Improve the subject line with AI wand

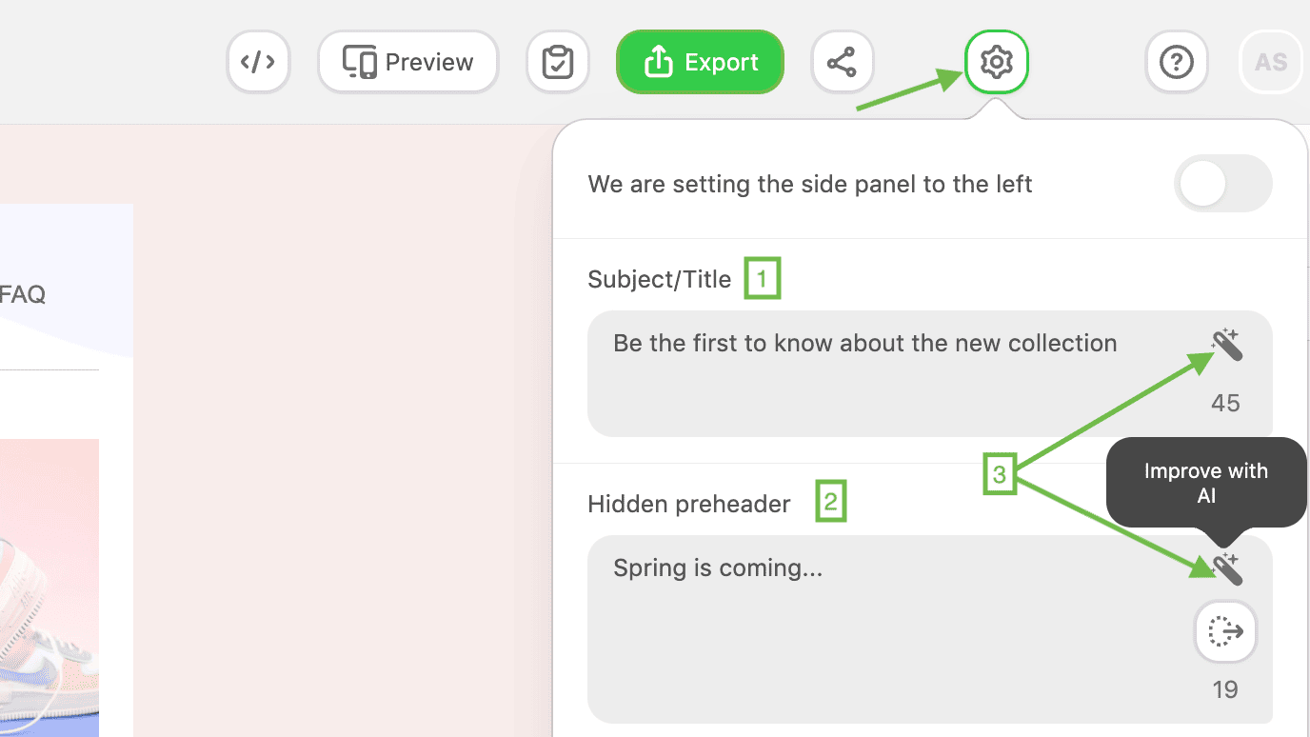tap(1226, 344)
